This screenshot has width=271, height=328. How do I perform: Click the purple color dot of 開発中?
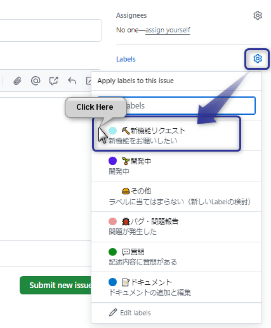point(112,161)
